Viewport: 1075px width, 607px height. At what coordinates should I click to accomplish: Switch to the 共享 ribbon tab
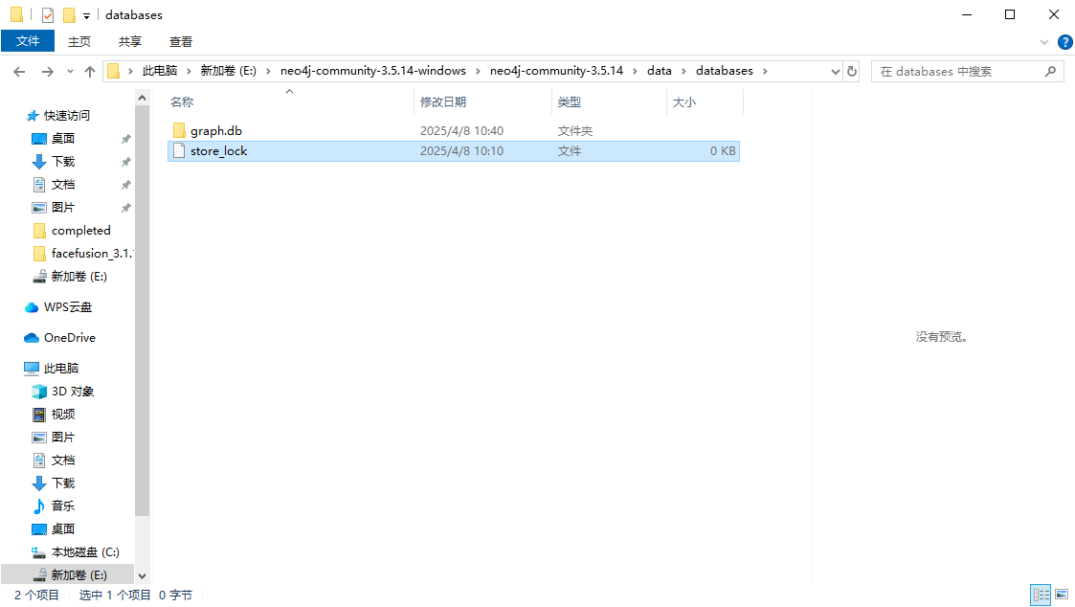tap(129, 42)
